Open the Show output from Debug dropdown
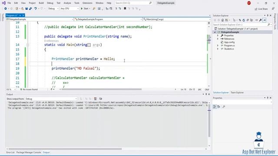The height and width of the screenshot is (156, 278). click(x=51, y=99)
